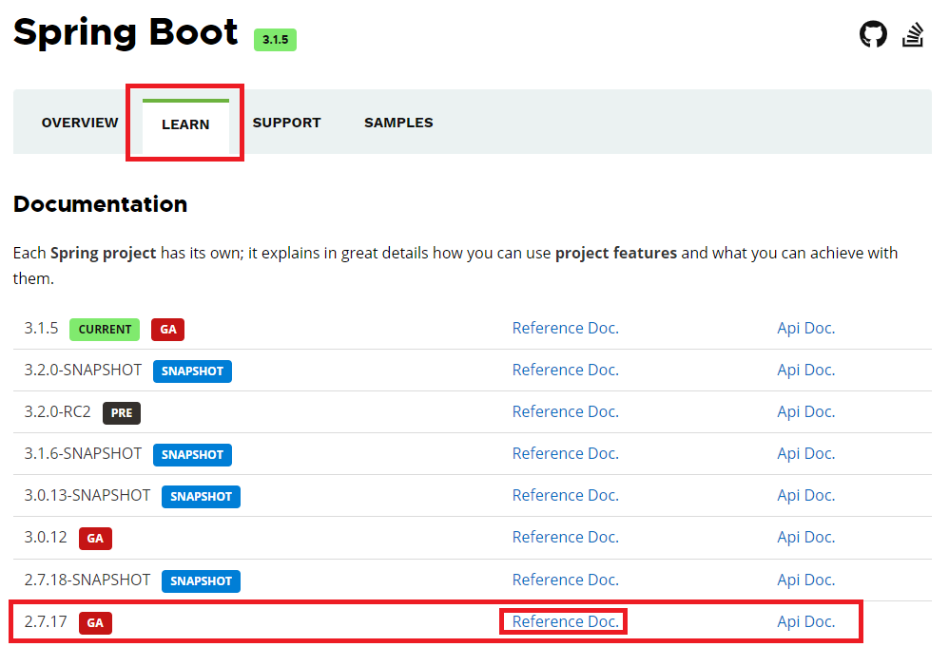The image size is (949, 647).
Task: Click the version text '3.0.12'
Action: (x=46, y=537)
